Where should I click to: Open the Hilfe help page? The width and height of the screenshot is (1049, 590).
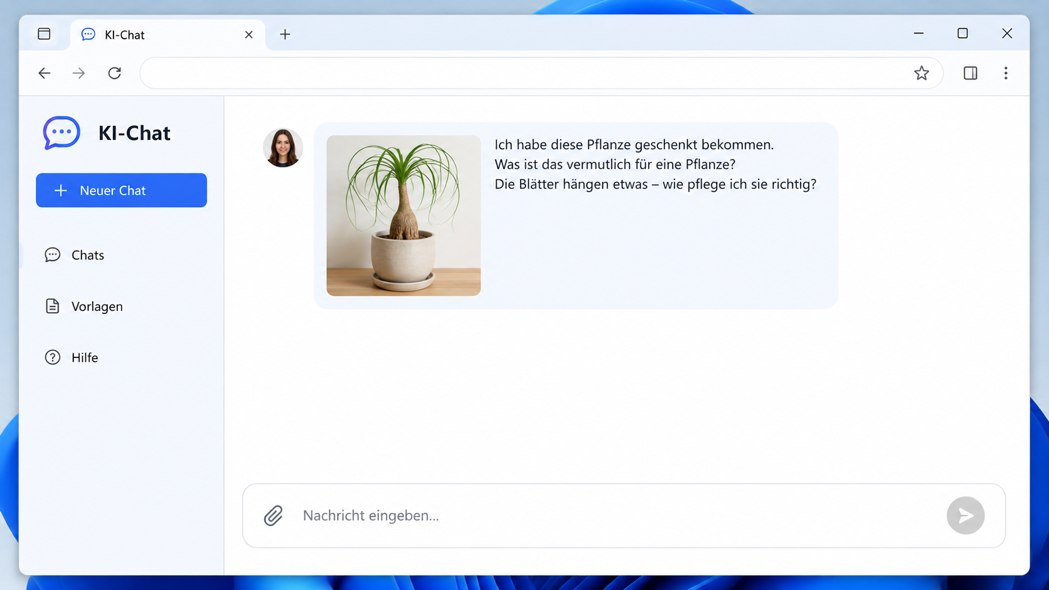72,357
